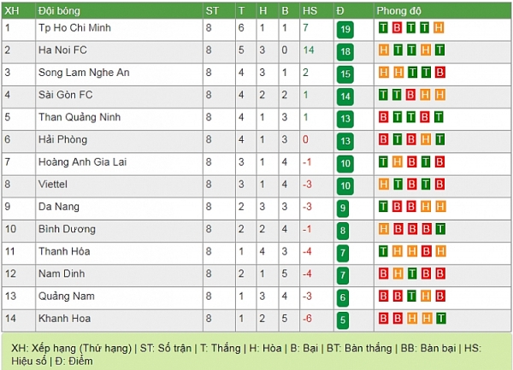Open the Tp Ho Chi Minh team link

click(x=74, y=28)
